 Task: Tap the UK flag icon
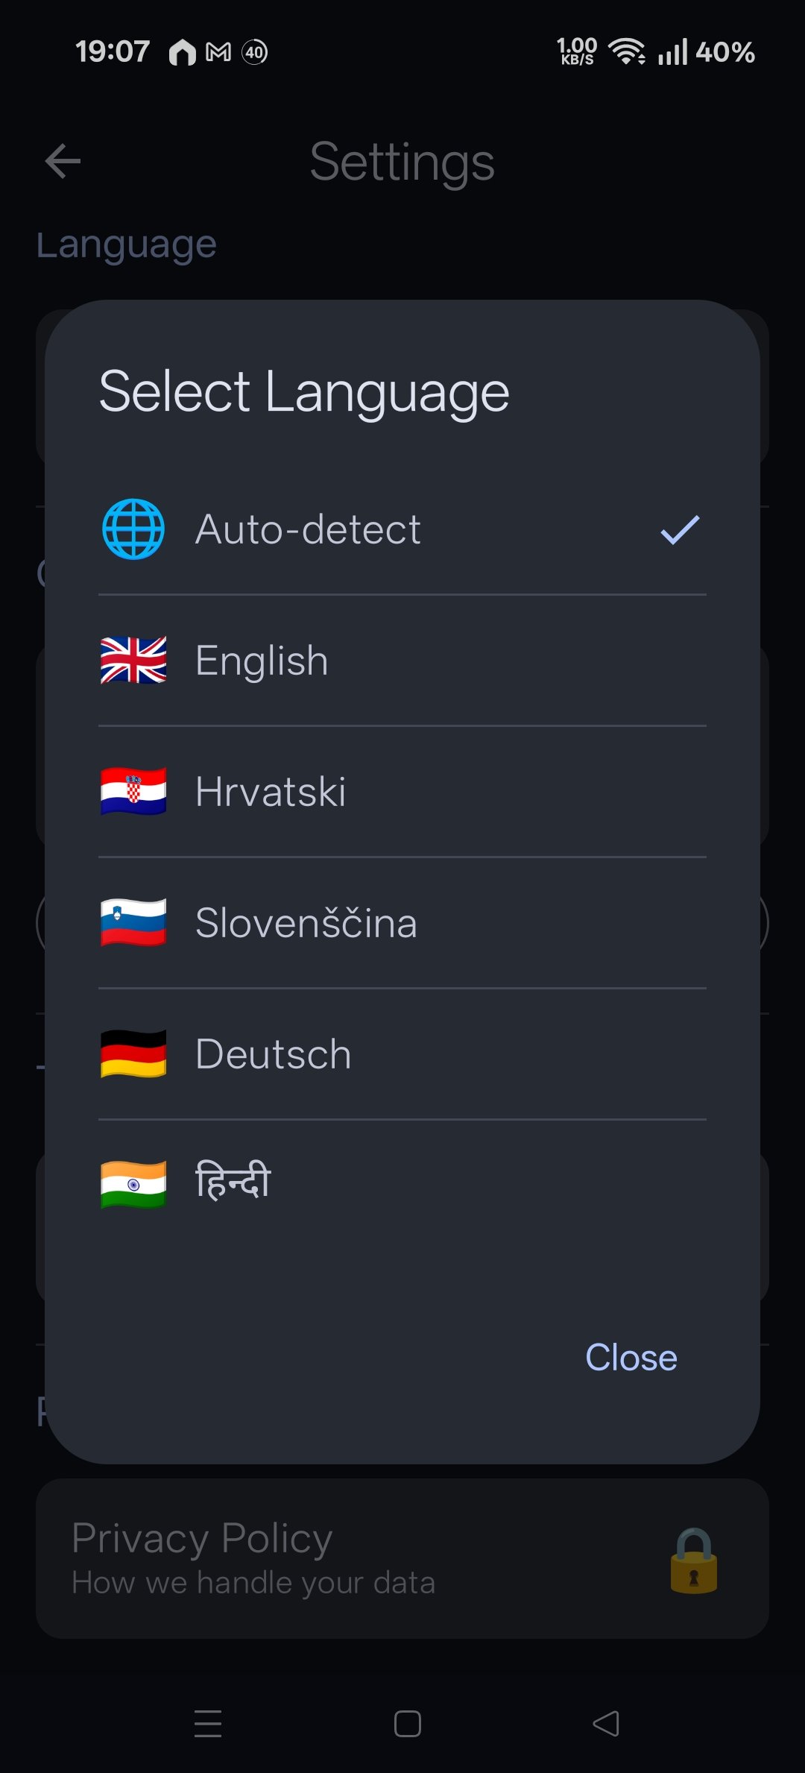pyautogui.click(x=133, y=661)
